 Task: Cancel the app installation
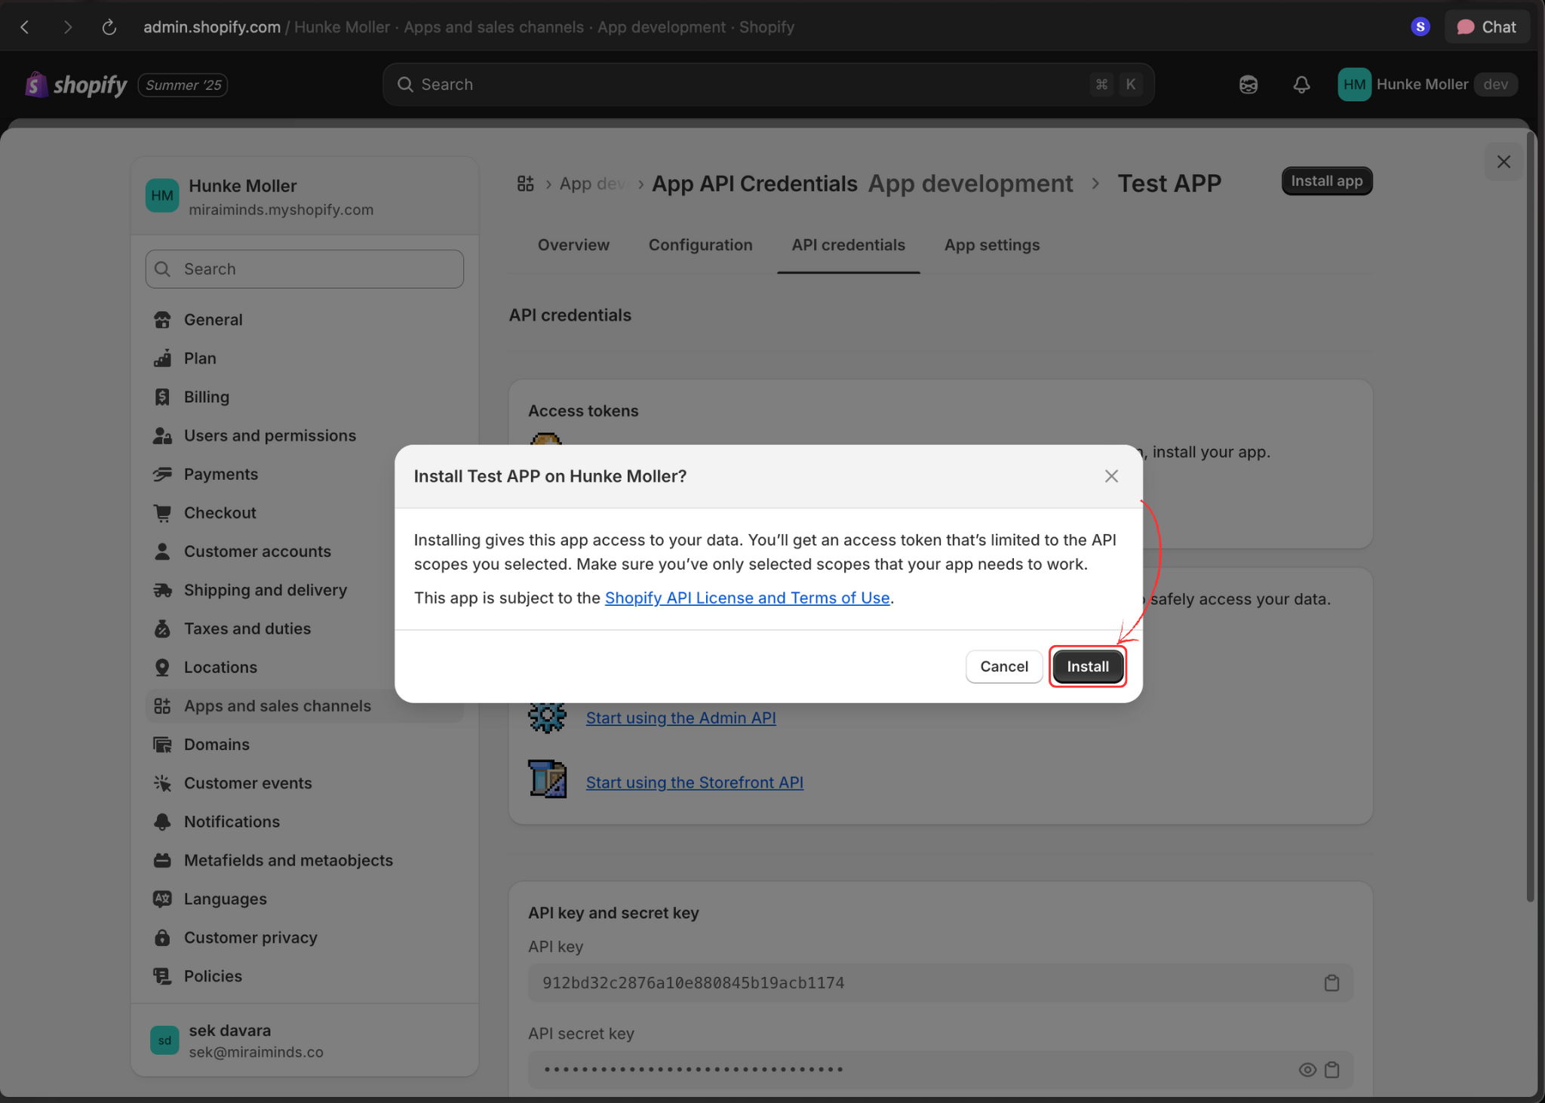pos(1003,666)
